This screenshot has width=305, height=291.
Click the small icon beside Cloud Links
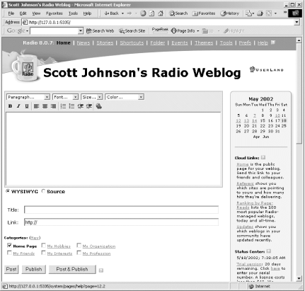[263, 157]
